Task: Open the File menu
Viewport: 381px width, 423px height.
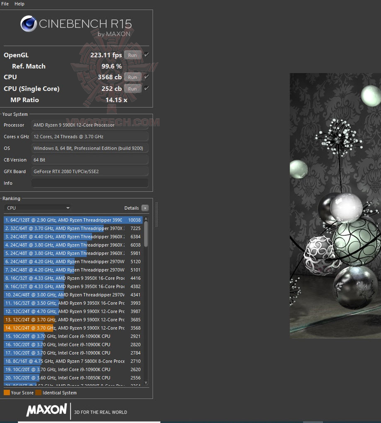Action: pos(5,4)
